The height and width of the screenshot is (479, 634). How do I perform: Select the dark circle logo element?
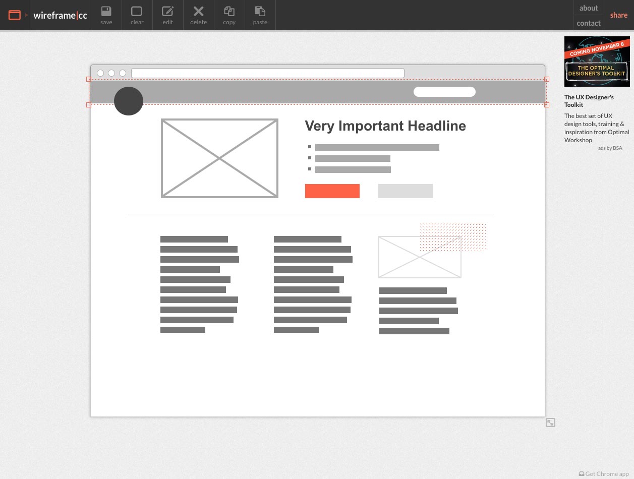tap(129, 101)
